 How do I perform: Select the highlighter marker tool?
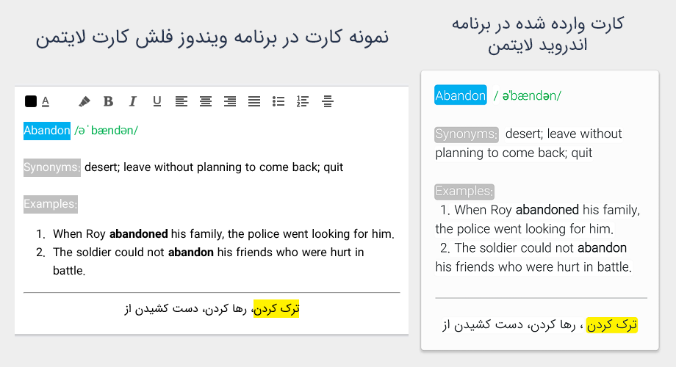(84, 101)
